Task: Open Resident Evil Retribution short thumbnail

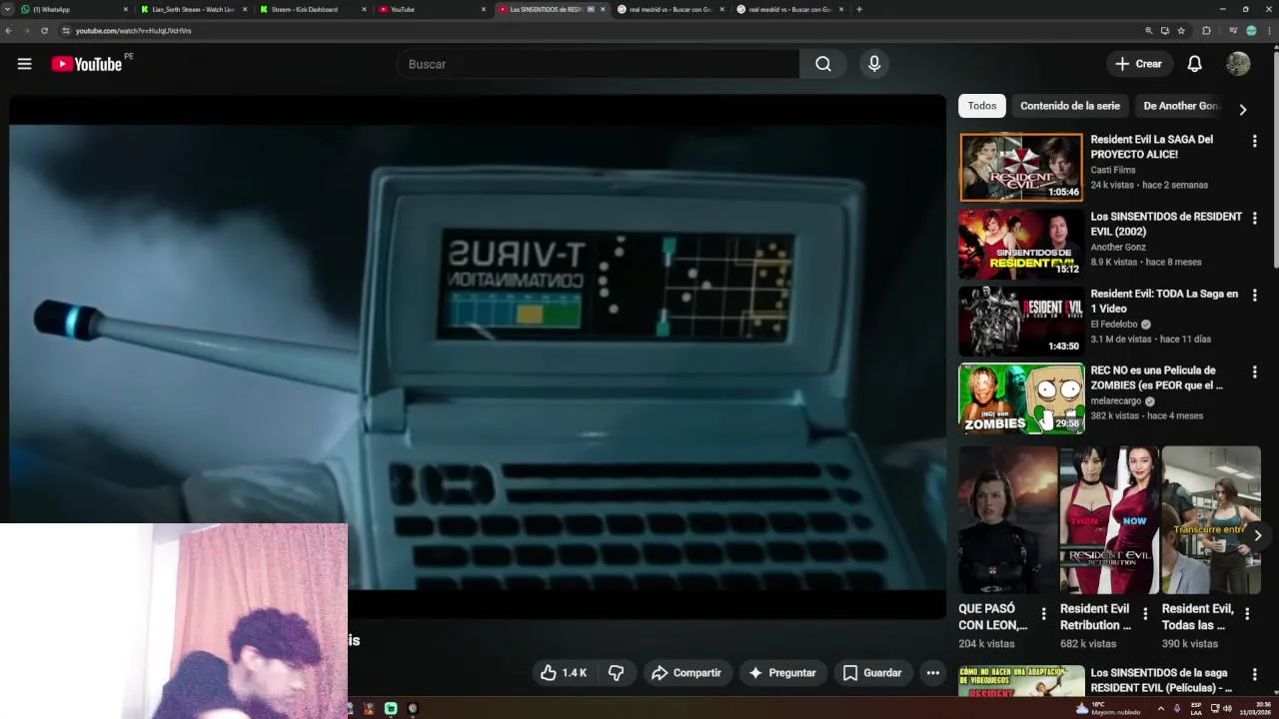Action: [1109, 520]
